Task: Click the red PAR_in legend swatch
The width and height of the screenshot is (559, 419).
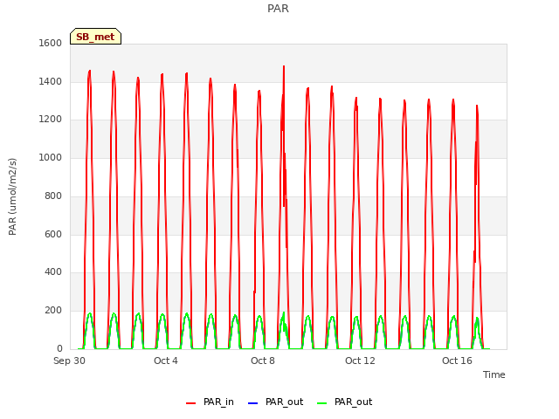Action: 190,403
